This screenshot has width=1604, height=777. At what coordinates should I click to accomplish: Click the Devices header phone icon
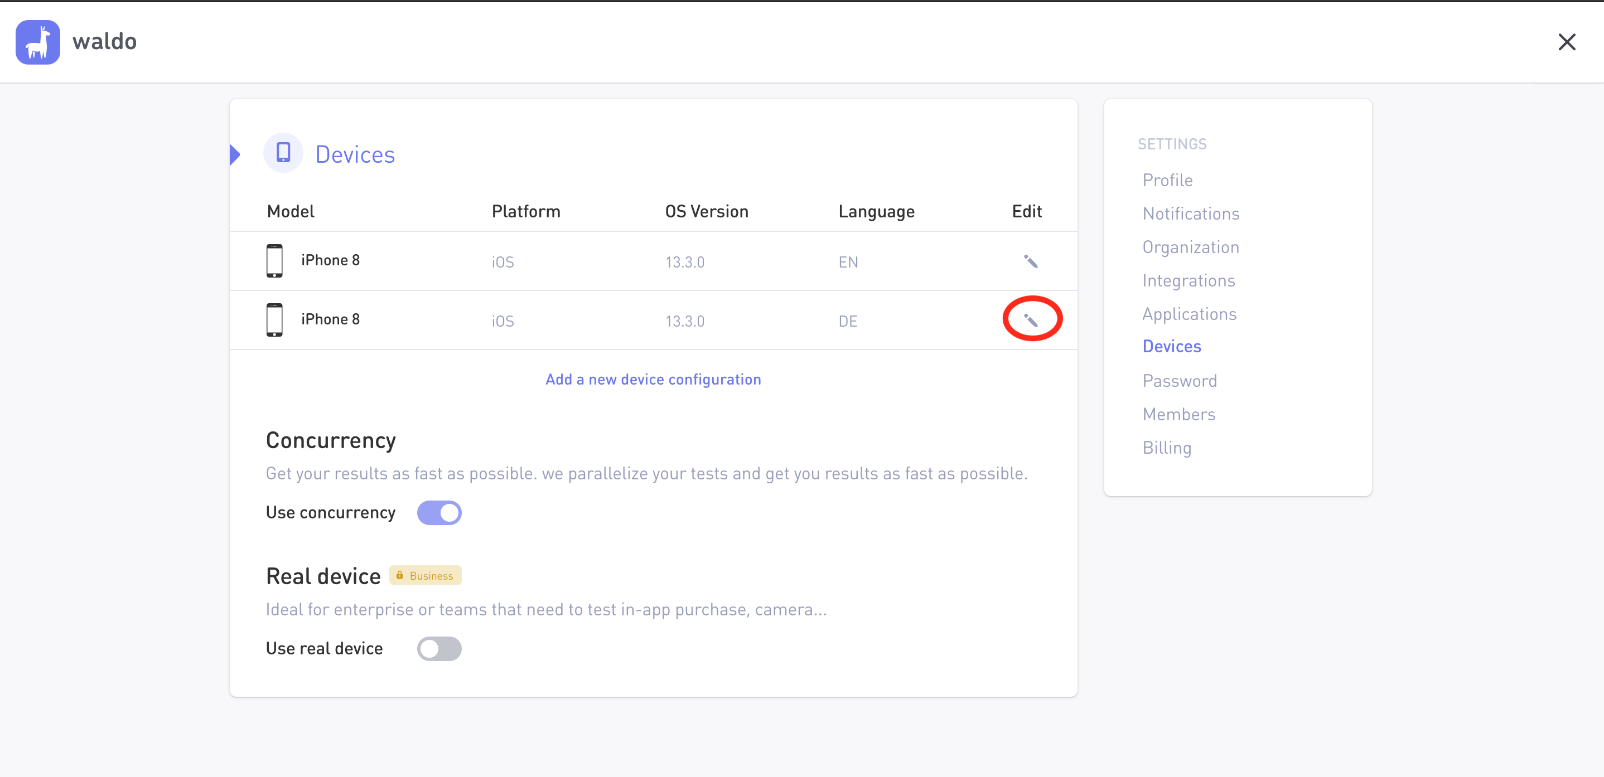click(283, 153)
